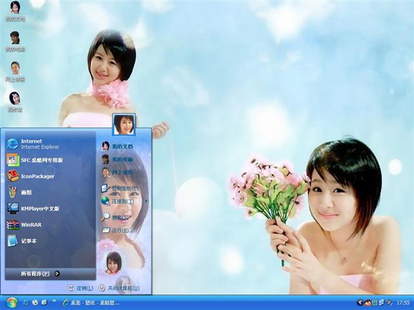Select 控制面板(C) in the Start menu

coord(123,189)
